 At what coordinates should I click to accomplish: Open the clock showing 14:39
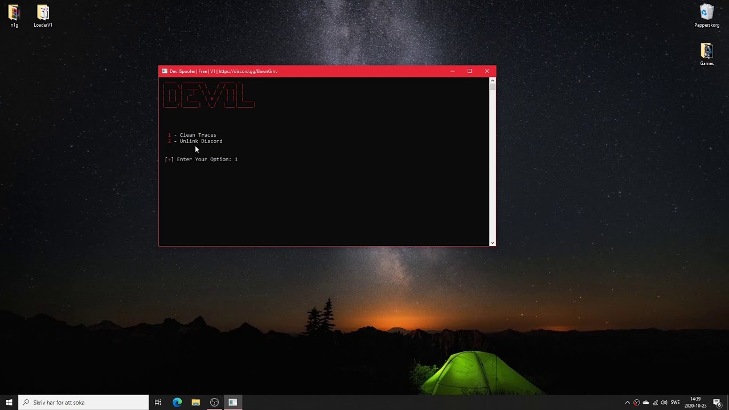695,402
